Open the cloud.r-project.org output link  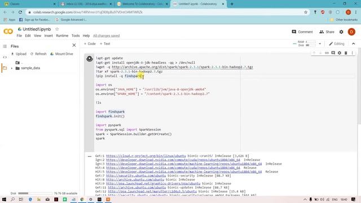[x=146, y=156]
